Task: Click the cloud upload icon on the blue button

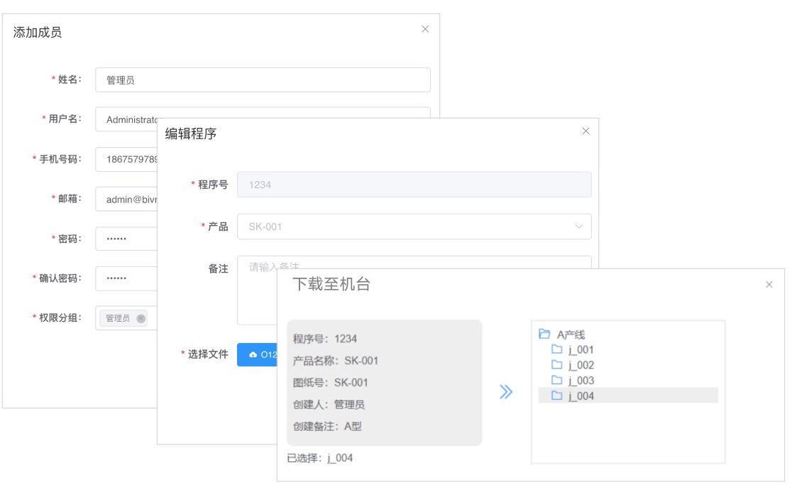Action: 253,354
